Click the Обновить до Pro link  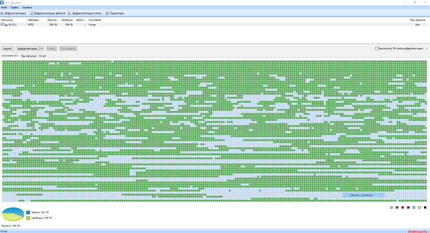click(x=417, y=231)
